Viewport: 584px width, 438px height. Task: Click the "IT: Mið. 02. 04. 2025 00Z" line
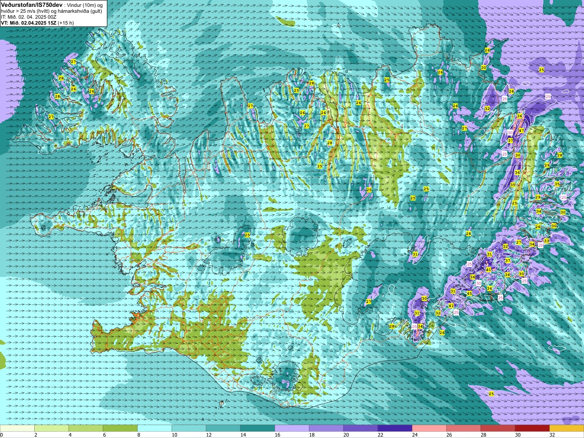click(29, 17)
